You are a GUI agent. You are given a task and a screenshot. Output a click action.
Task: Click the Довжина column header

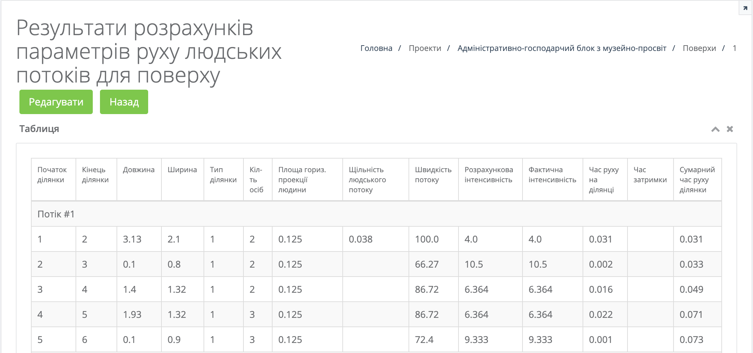coord(138,170)
